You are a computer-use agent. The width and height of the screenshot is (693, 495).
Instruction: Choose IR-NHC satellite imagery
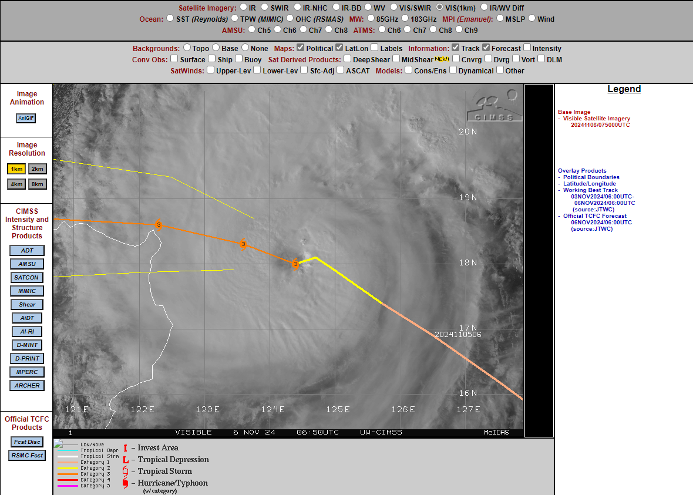click(297, 7)
